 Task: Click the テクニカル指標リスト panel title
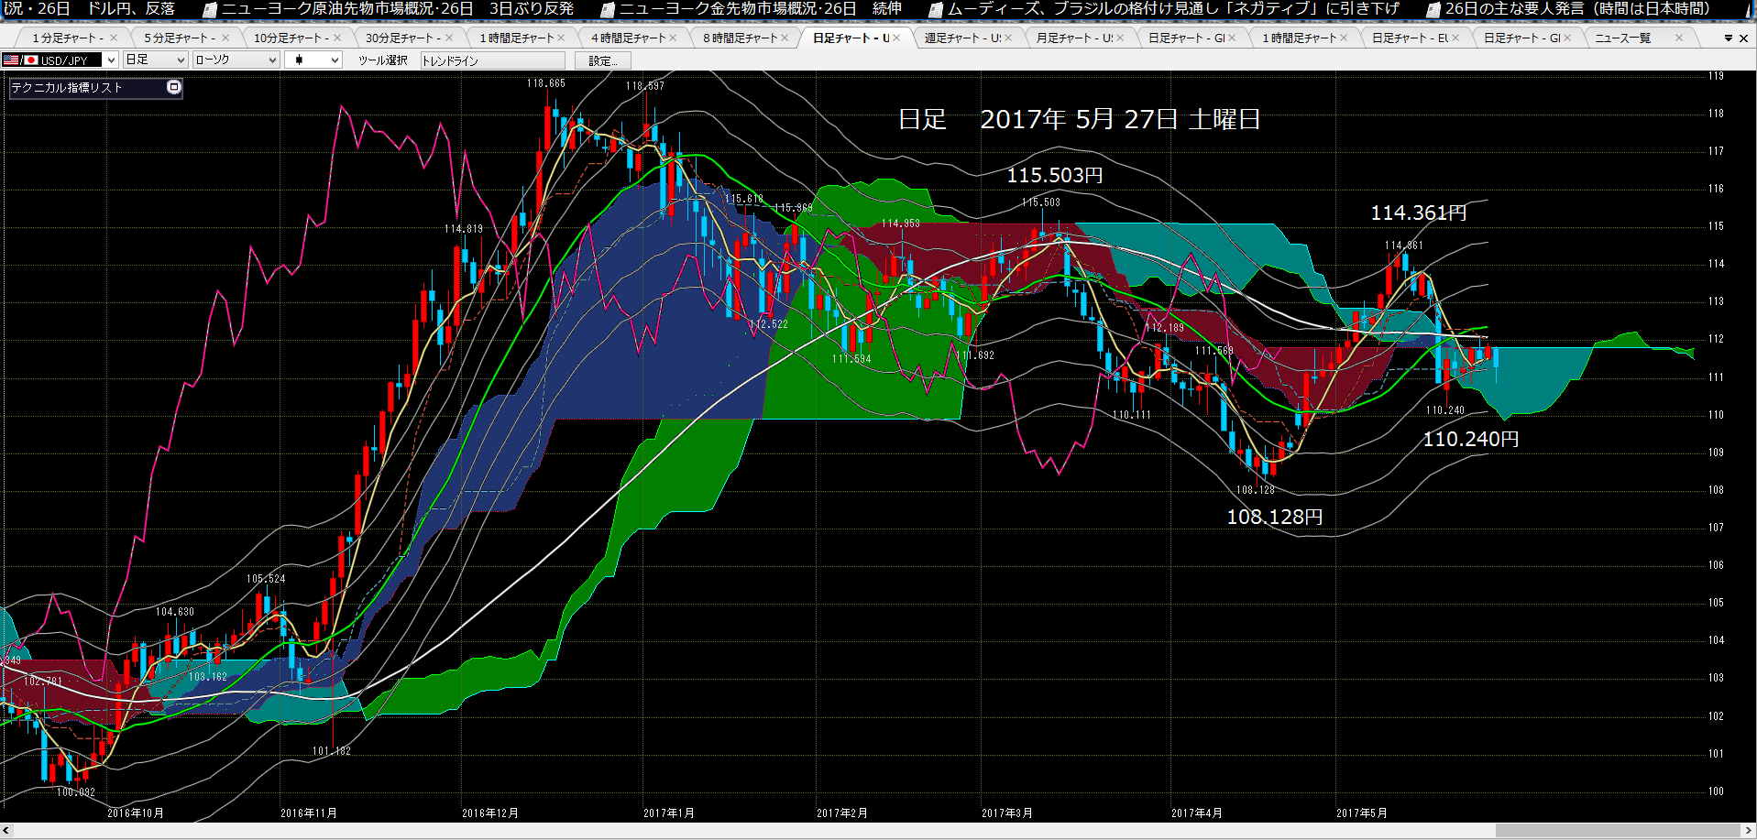coord(66,88)
